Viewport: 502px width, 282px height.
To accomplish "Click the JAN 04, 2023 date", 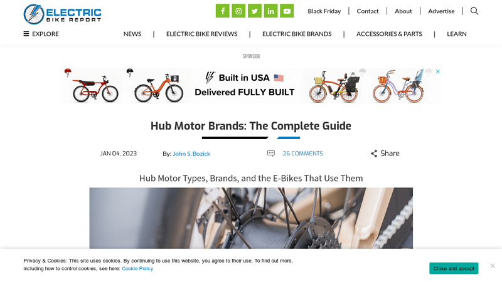I will coord(119,154).
